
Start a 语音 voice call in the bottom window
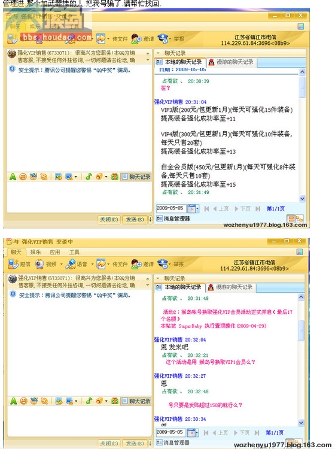click(x=70, y=264)
